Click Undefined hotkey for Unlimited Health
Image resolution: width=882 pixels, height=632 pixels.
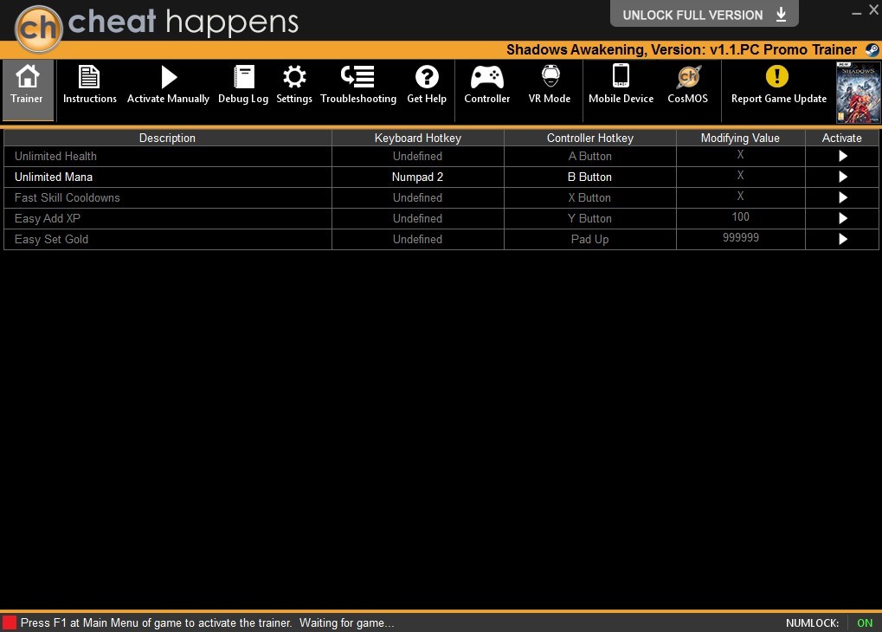417,157
